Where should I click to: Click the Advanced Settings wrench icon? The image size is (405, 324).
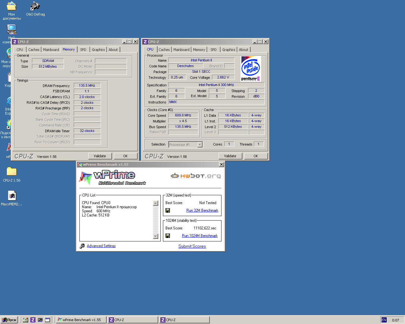82,246
